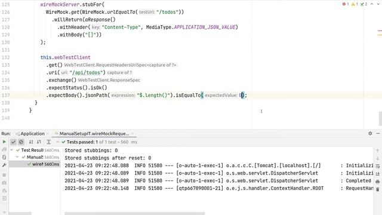Click the toggle auto-test icon in left strip
382x215 pixels.
(x=4, y=157)
